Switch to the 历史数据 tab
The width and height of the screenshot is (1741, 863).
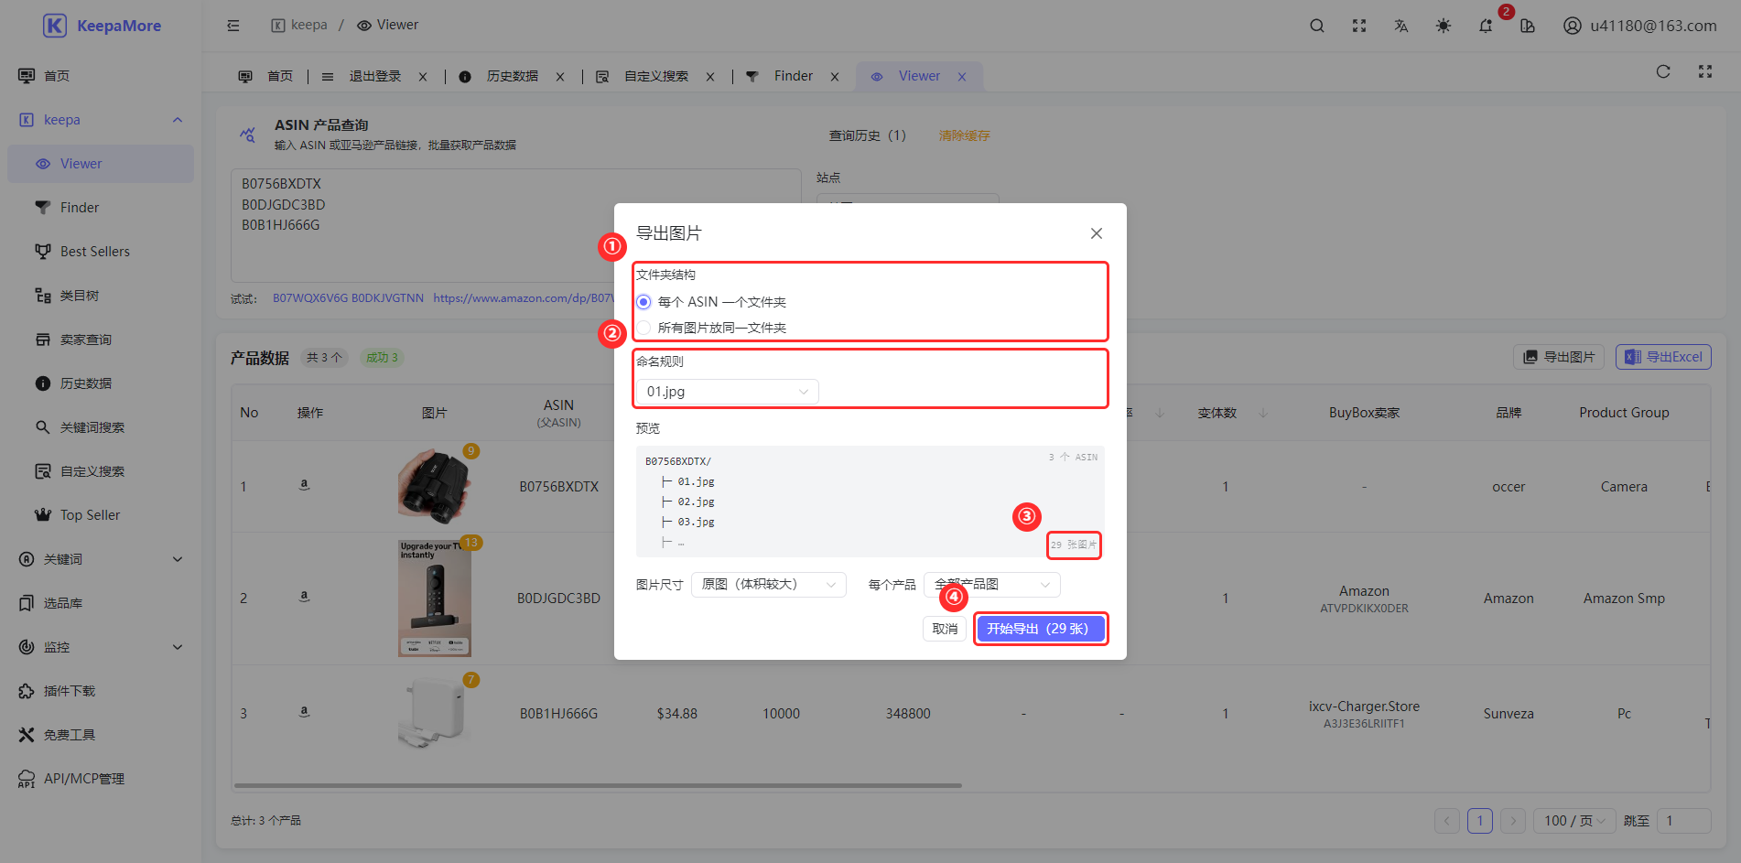pyautogui.click(x=512, y=76)
